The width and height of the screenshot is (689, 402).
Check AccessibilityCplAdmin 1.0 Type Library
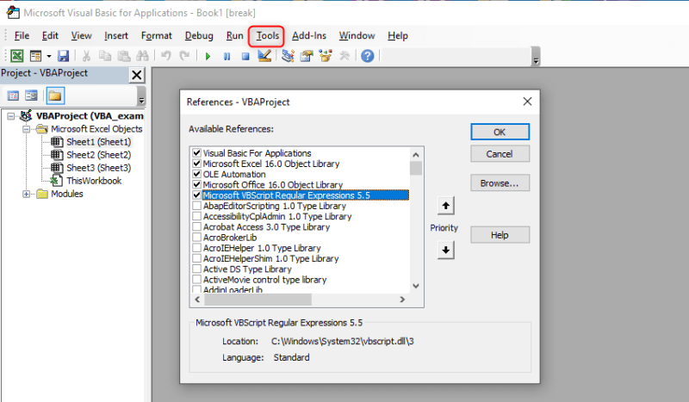(197, 216)
